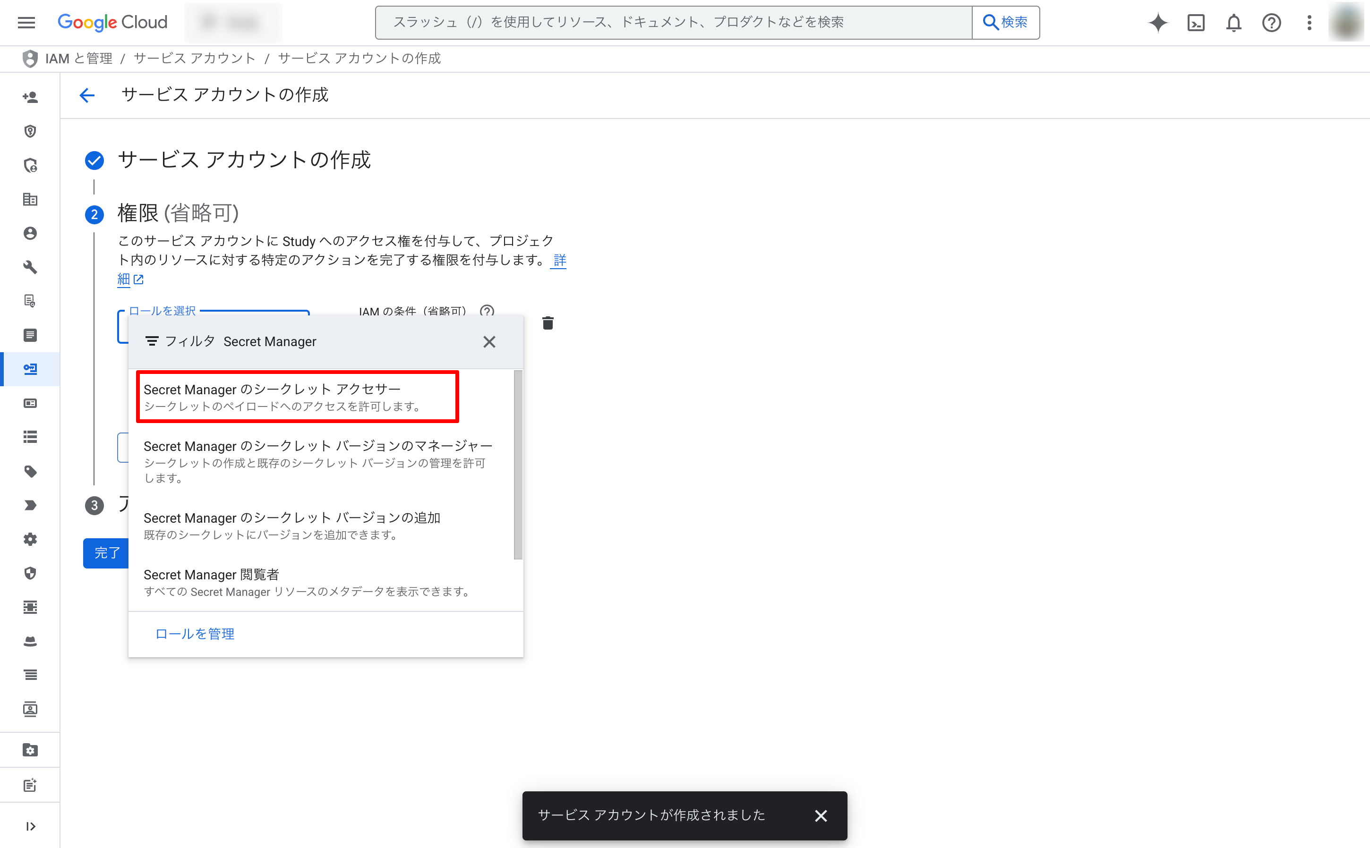Screen dimensions: 1370x848
Task: Navigate to サービス アカウント breadcrumb
Action: [194, 59]
